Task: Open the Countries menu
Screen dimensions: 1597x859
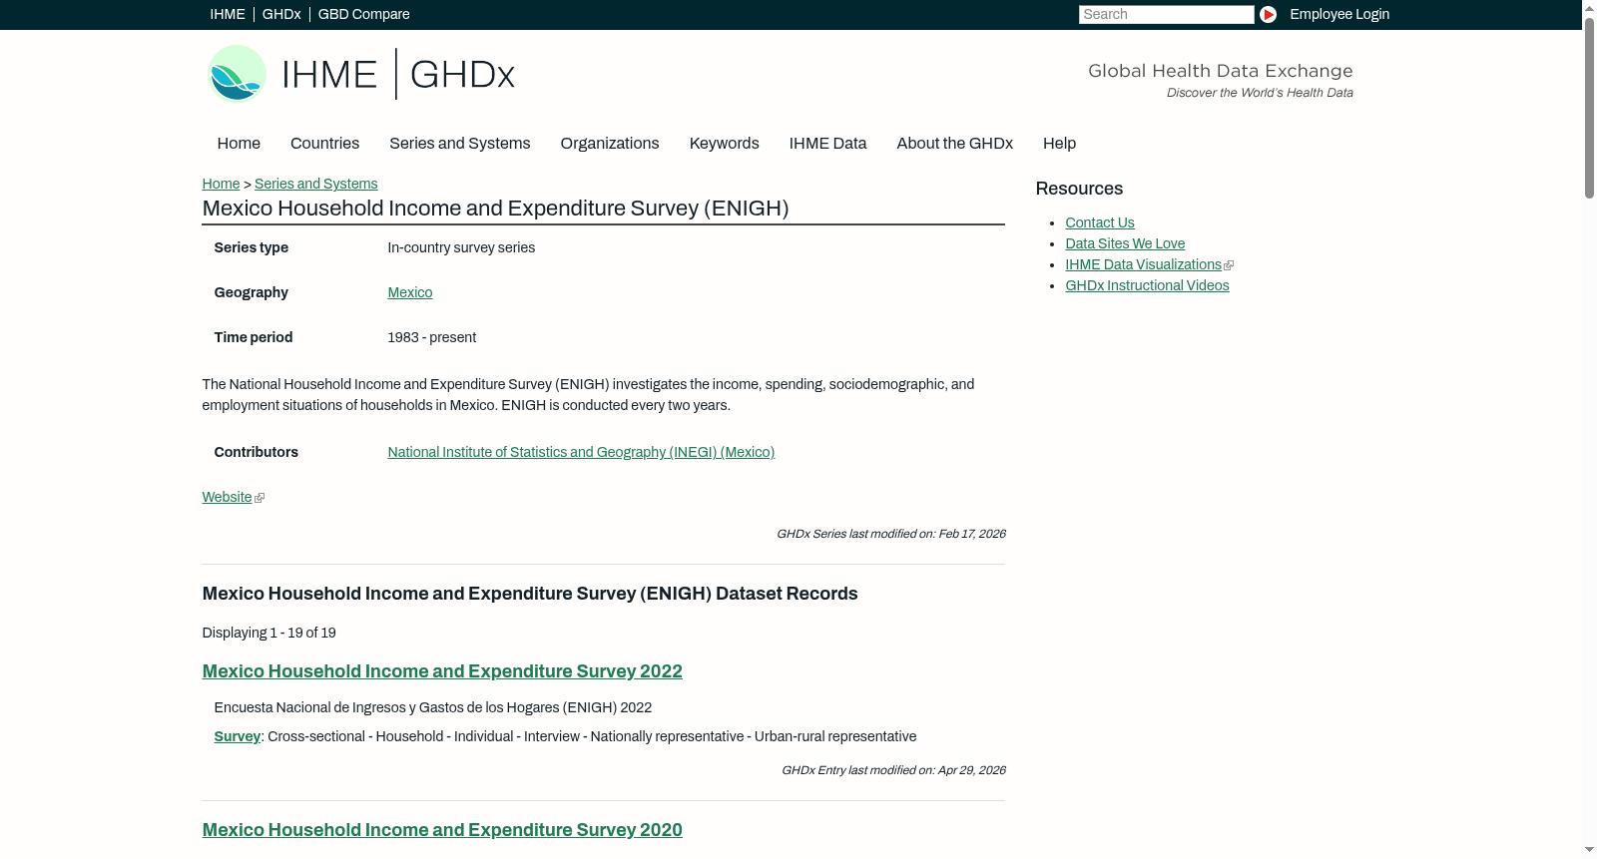Action: coord(324,144)
